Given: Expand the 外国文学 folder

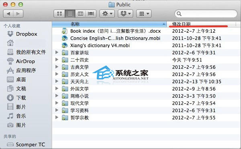Looking at the screenshot, I should pos(57,89).
